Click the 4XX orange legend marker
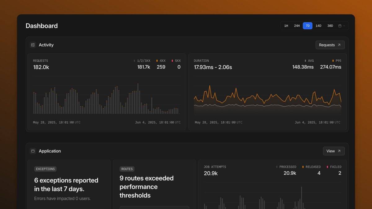Screen dimensions: 372x209 (x=157, y=61)
